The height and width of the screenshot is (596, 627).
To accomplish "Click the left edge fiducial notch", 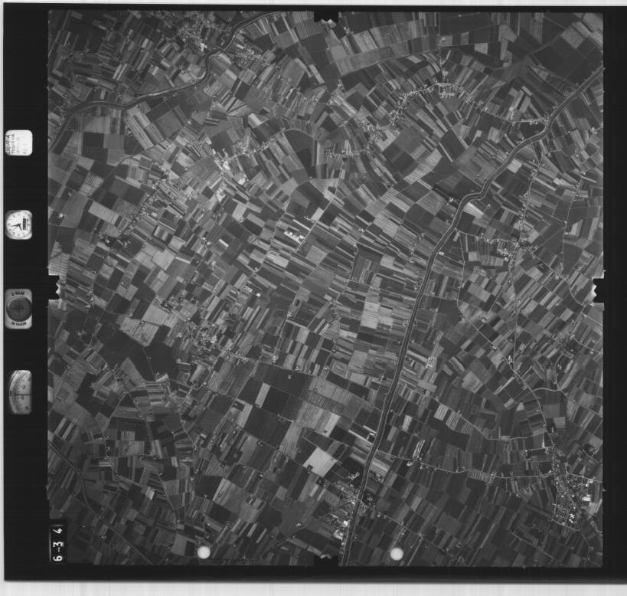I will click(54, 287).
